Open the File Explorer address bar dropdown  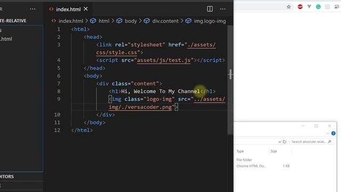click(x=279, y=142)
